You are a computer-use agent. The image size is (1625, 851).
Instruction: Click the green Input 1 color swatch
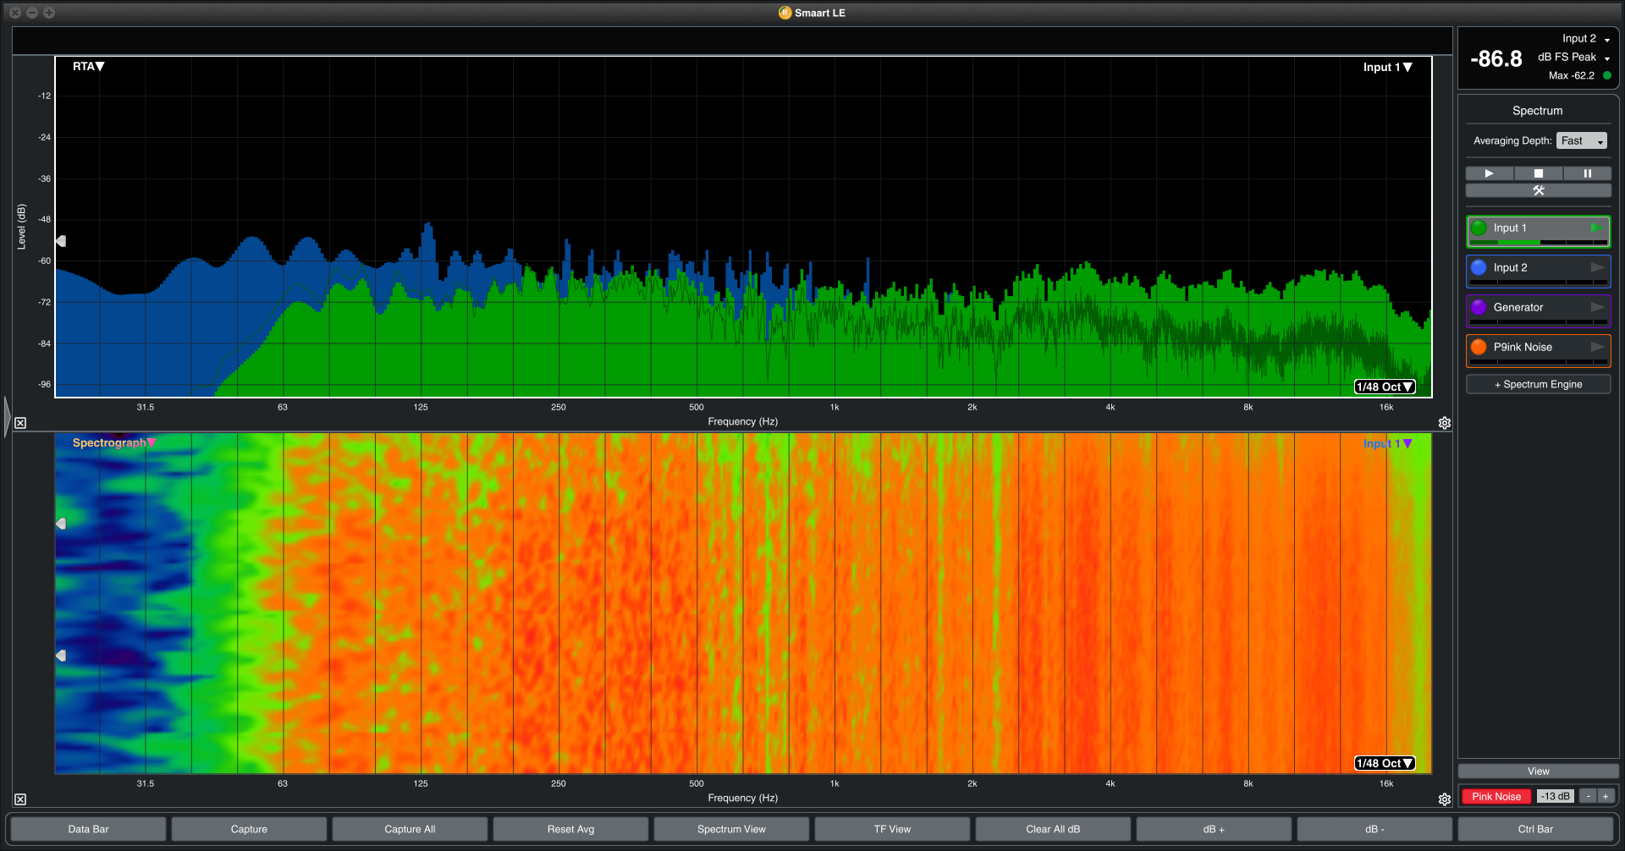point(1479,228)
